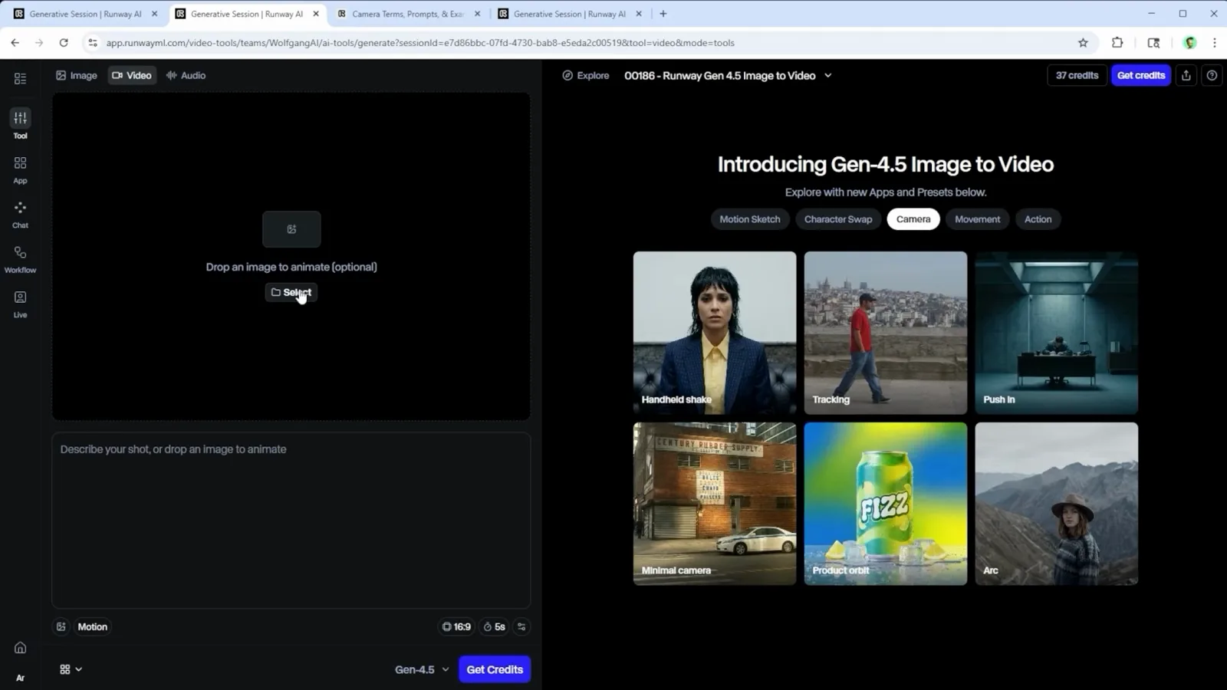Switch to Image generation mode
Viewport: 1227px width, 690px height.
click(x=77, y=75)
